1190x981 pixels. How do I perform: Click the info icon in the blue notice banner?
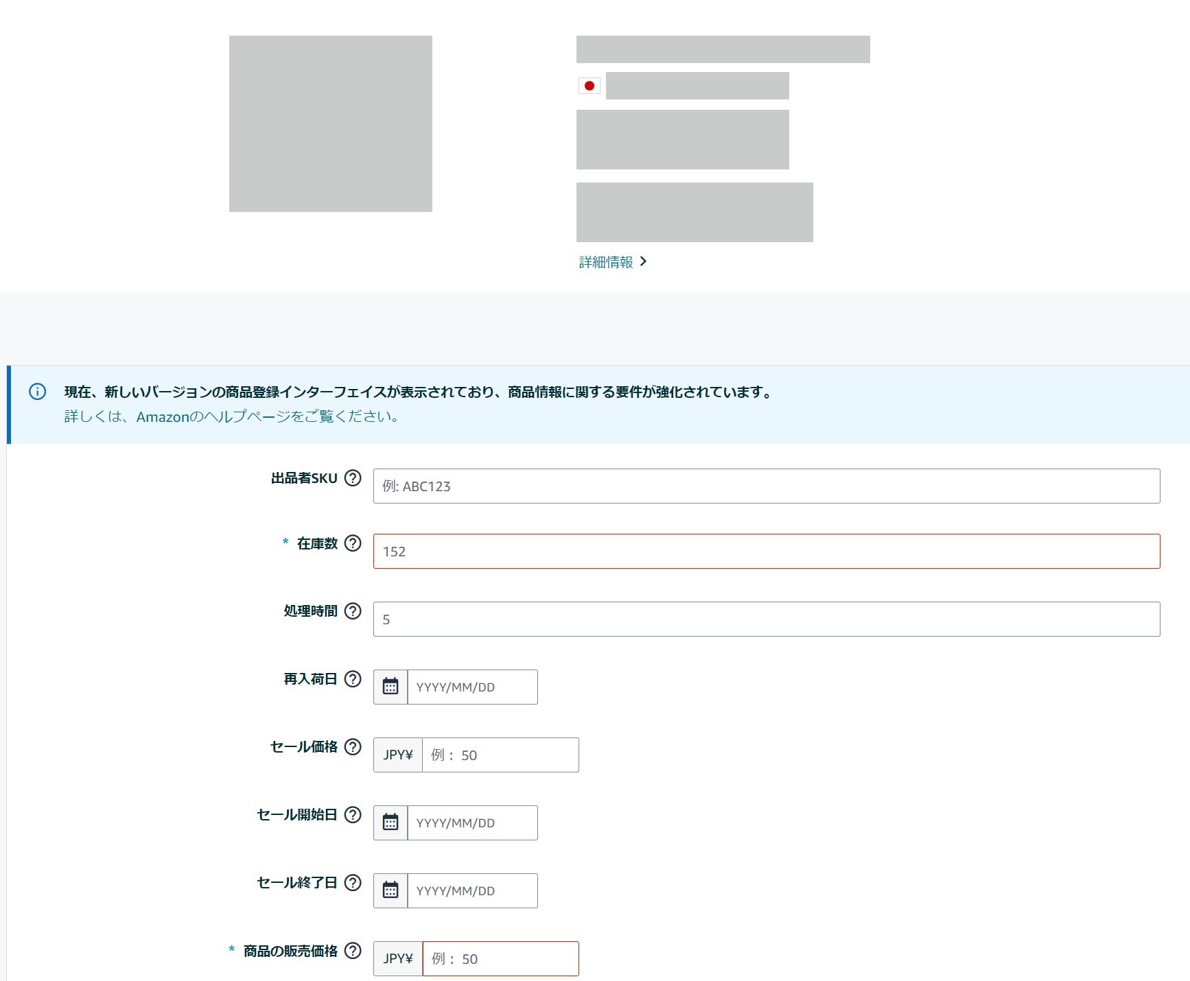pyautogui.click(x=37, y=391)
